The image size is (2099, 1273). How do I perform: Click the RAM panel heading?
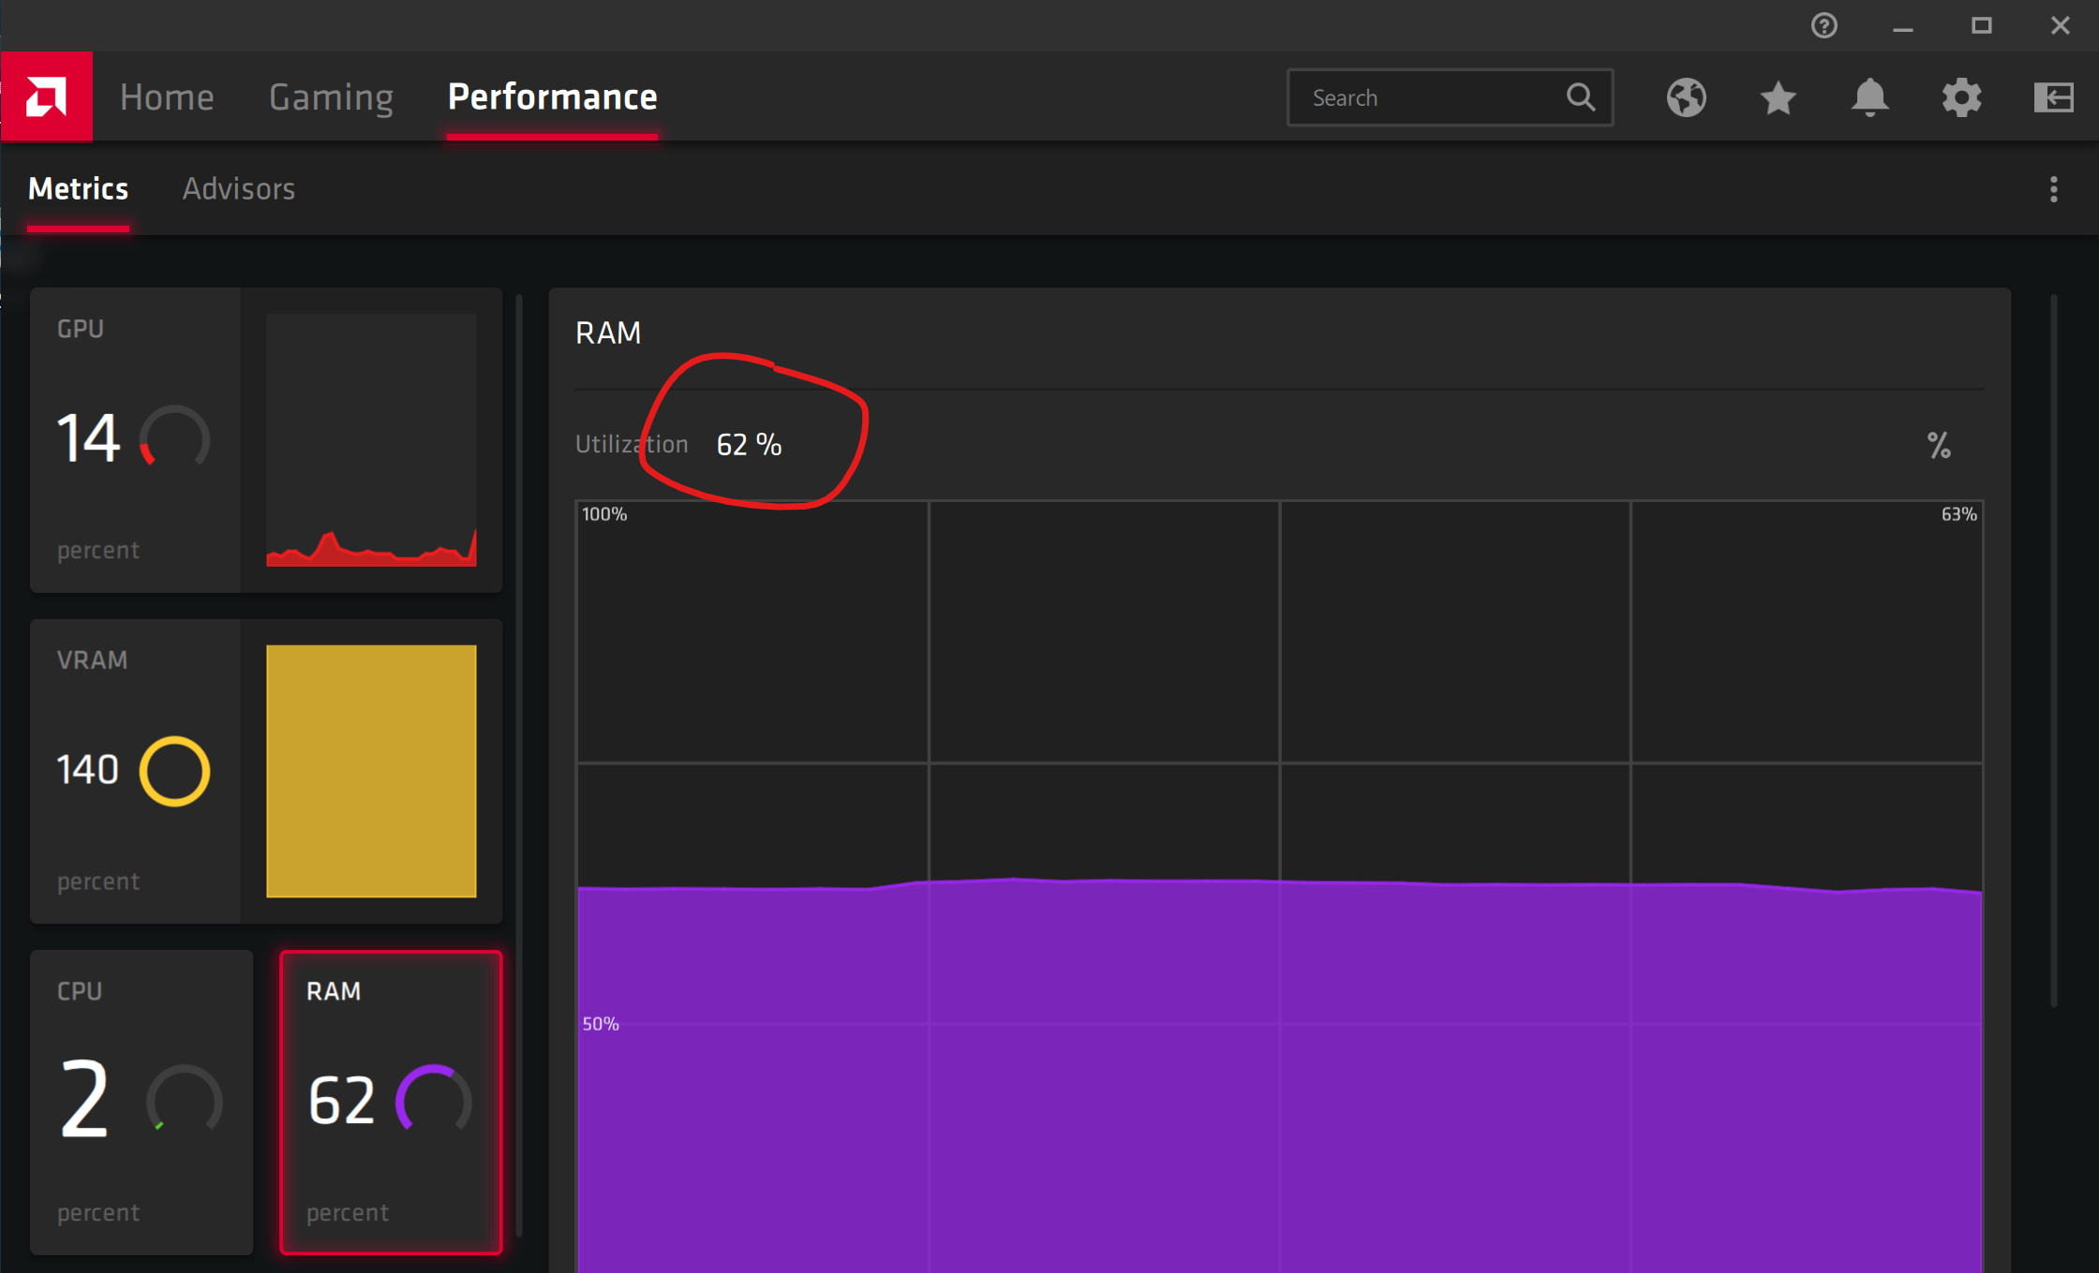(608, 333)
